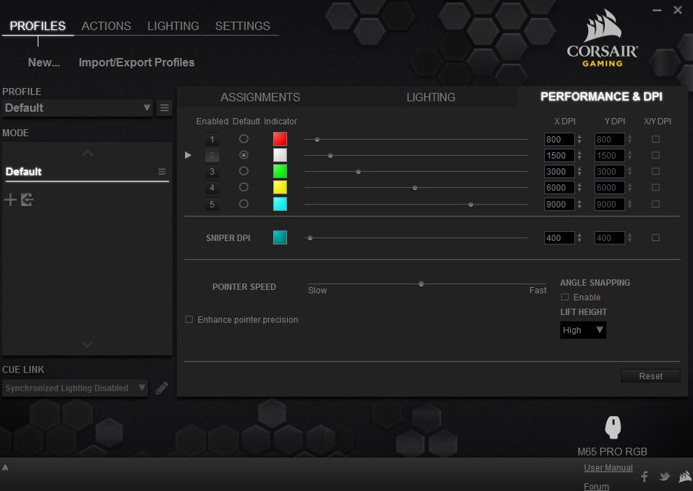Toggle Enhance pointer precision checkbox

coord(189,320)
